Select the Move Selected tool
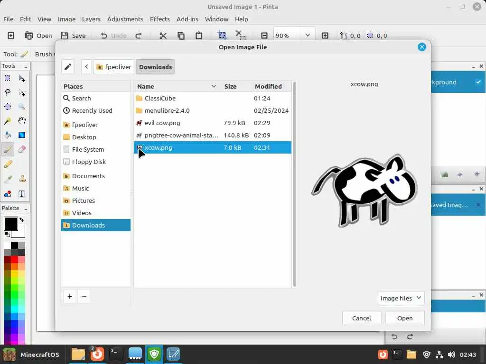Viewport: 486px width, 364px height. point(22,78)
